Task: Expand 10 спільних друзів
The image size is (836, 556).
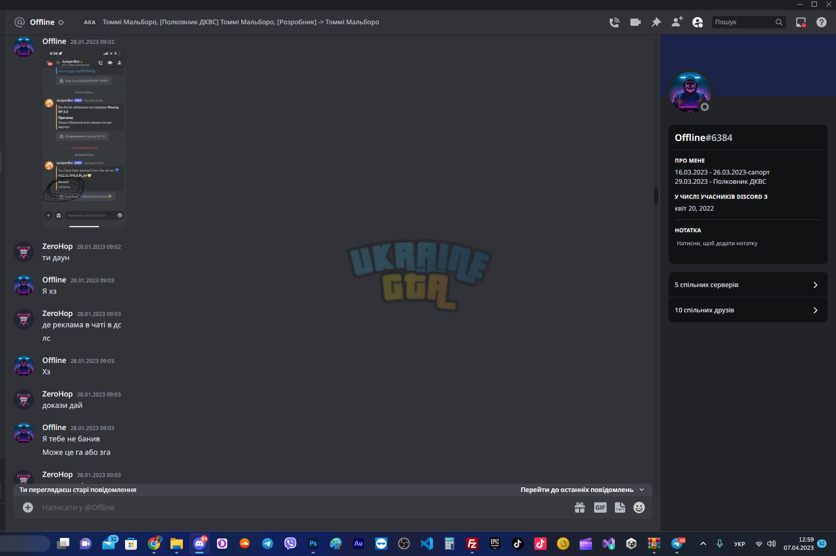Action: click(x=748, y=310)
